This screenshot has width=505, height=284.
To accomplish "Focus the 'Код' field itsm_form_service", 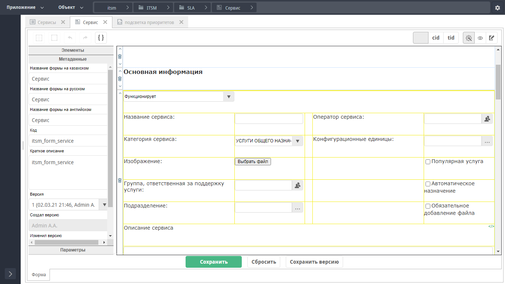I will point(68,141).
